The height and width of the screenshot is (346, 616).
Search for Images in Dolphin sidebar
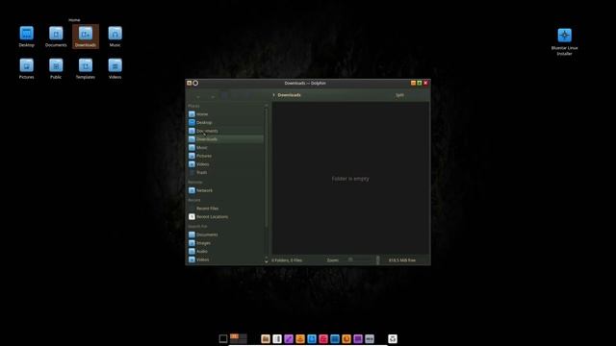225,243
